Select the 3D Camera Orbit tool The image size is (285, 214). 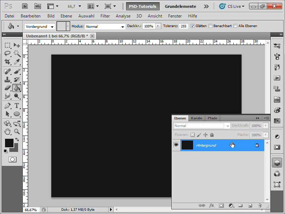click(x=17, y=123)
